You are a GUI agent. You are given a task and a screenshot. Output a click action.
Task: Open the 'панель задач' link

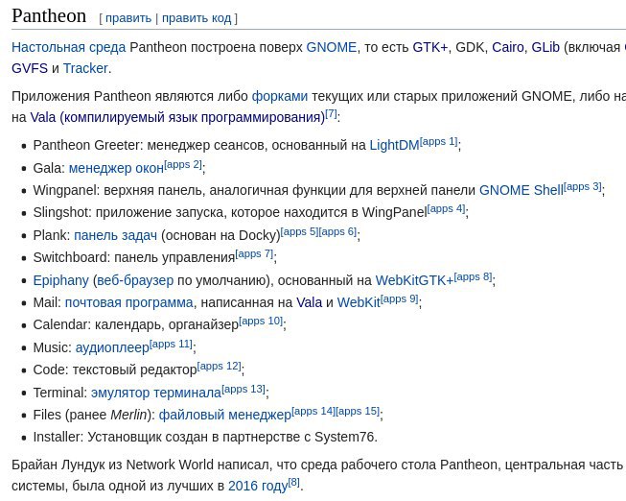(x=115, y=235)
